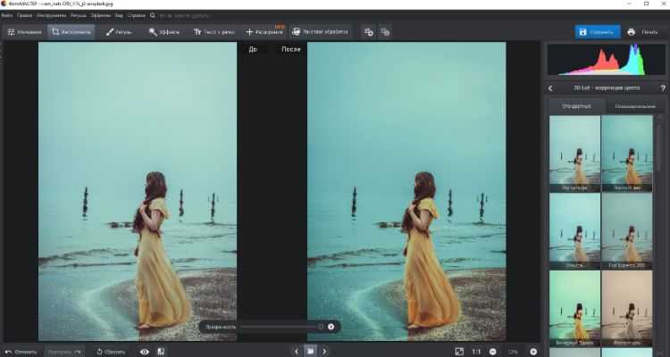Image resolution: width=670 pixels, height=357 pixels.
Task: Switch to the Пользовательские presets tab
Action: [634, 106]
